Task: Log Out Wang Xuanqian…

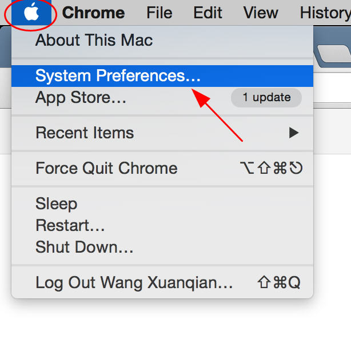Action: [162, 282]
